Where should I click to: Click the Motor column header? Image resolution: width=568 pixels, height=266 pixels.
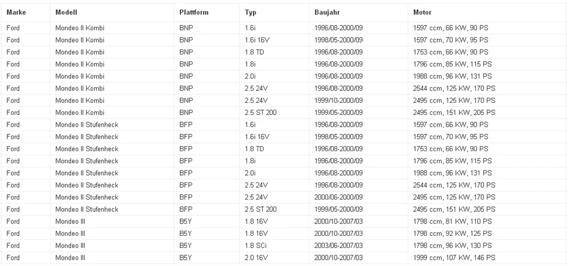pyautogui.click(x=422, y=13)
